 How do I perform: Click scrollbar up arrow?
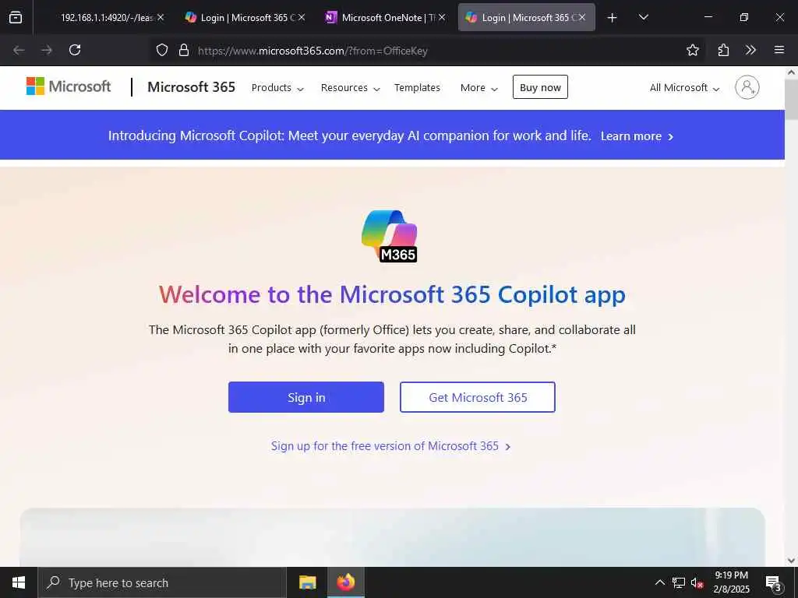(792, 72)
